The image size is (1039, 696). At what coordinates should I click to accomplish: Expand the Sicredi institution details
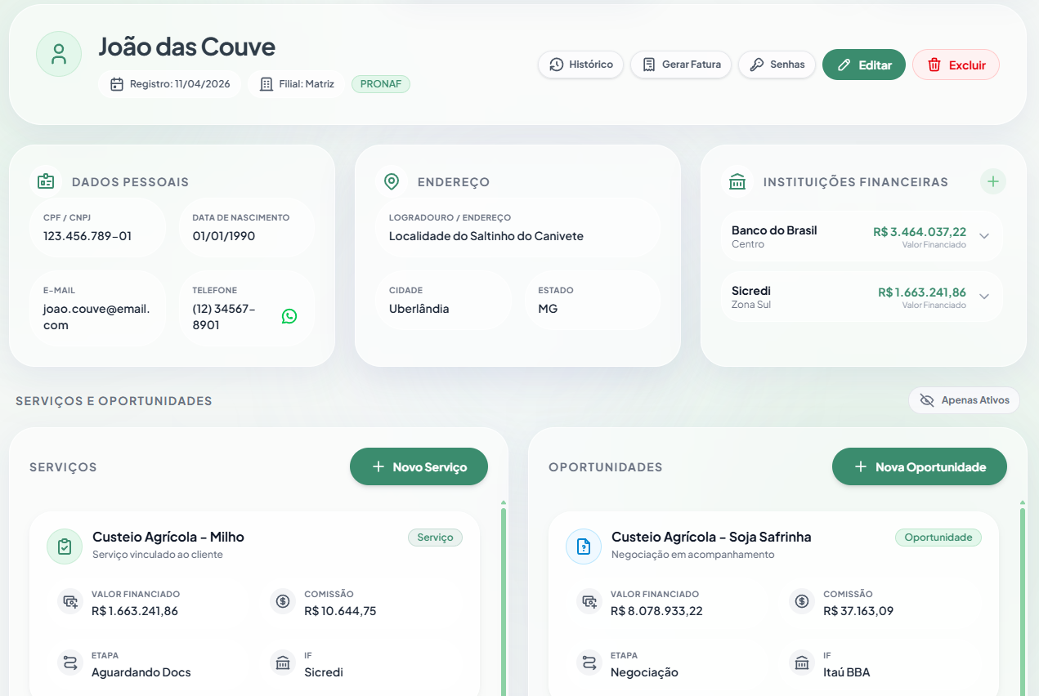(985, 297)
